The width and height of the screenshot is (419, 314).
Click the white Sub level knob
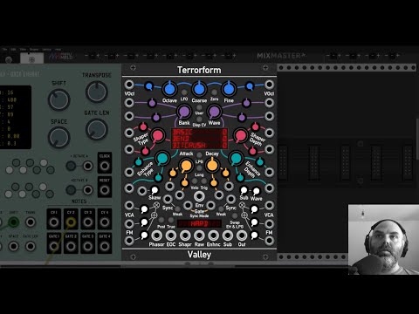(x=244, y=190)
